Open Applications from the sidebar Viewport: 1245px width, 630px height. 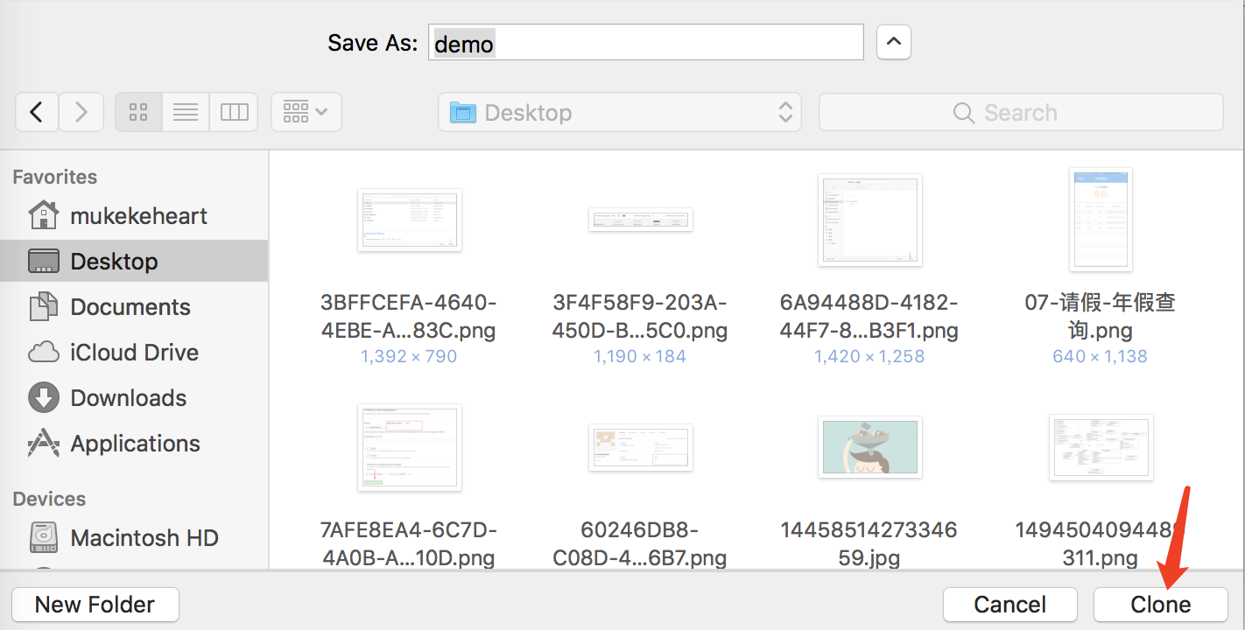[135, 444]
